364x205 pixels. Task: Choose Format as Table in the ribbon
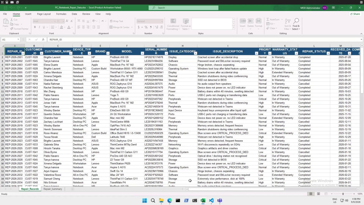(x=186, y=24)
